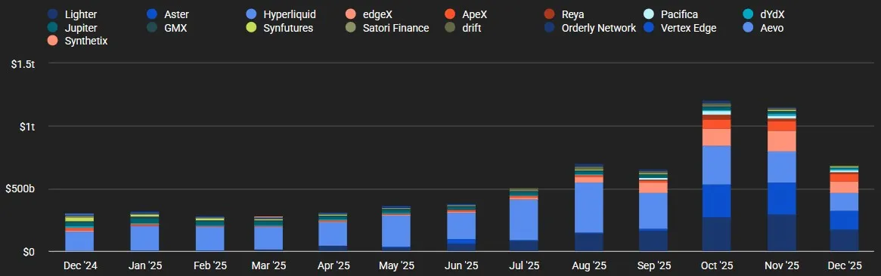
Task: Select the dark Lighter segment of Oct '25 bar
Action: tap(716, 234)
